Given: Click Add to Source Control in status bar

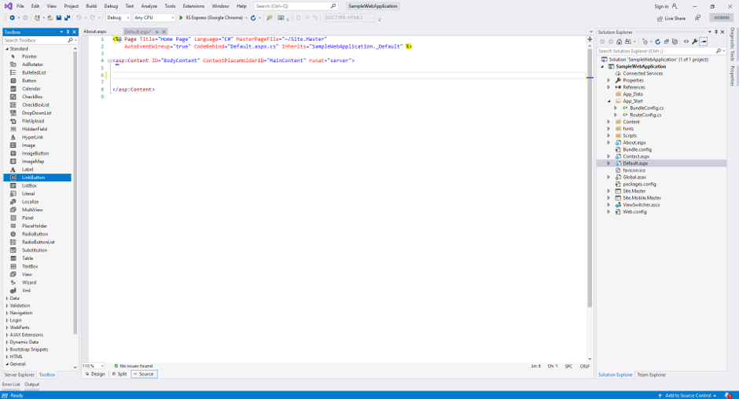Looking at the screenshot, I should coord(687,396).
